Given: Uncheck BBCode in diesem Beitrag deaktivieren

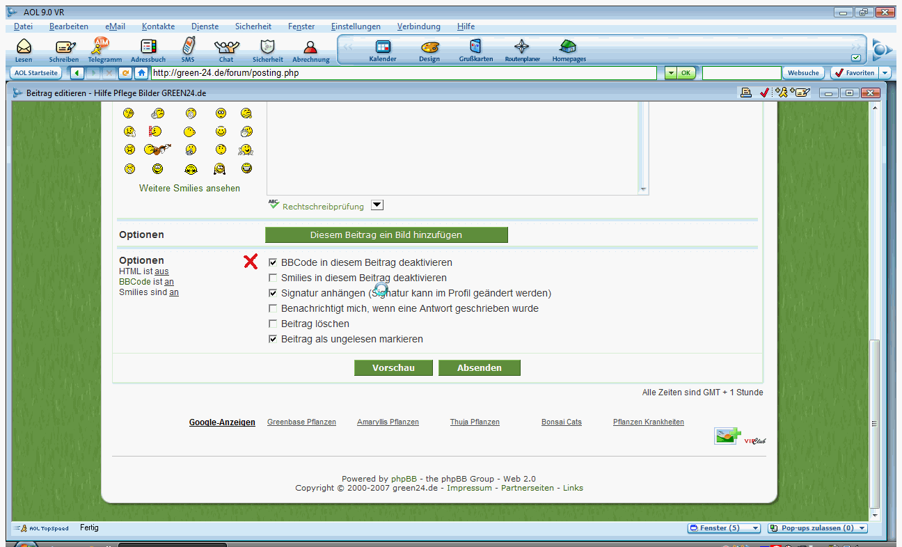Looking at the screenshot, I should [274, 263].
